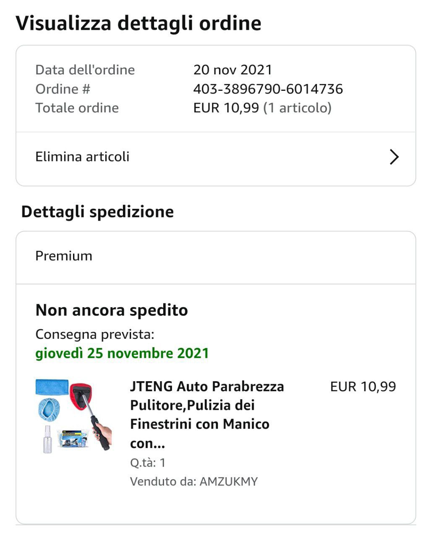Tap the item price EUR 10,99 beside product
The width and height of the screenshot is (431, 538).
[363, 387]
